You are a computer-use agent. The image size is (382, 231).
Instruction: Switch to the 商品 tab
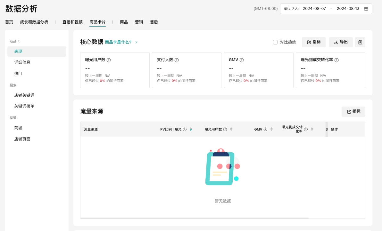pos(124,22)
